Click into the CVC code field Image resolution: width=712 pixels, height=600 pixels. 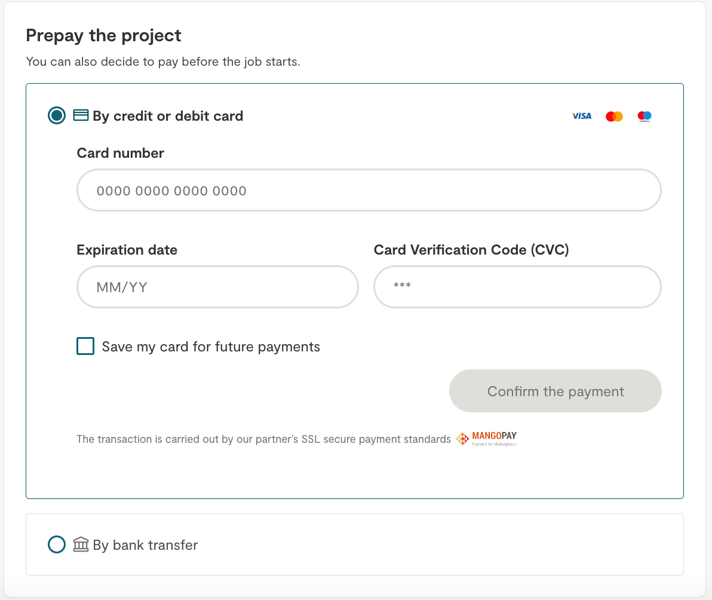pyautogui.click(x=517, y=287)
